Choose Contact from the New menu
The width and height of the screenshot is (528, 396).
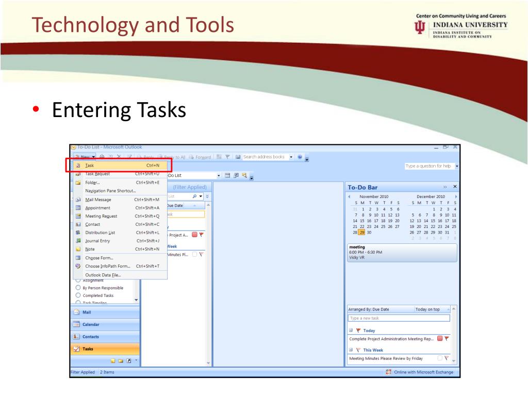(121, 224)
